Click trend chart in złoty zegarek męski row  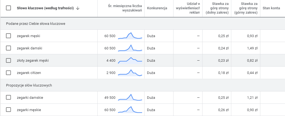pyautogui.click(x=130, y=60)
